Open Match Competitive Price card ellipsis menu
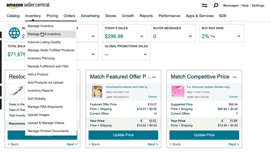This screenshot has width=271, height=153. tap(235, 77)
